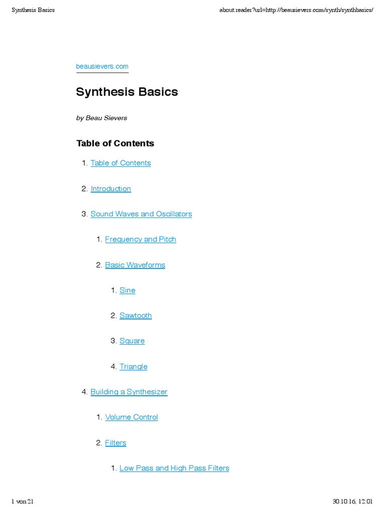Click the Synthesis Basics main heading

(x=127, y=92)
